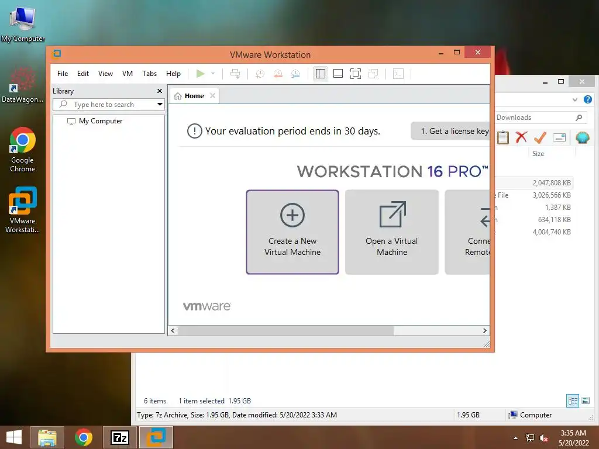Click Open a Virtual Machine tile
This screenshot has height=449, width=599.
point(391,232)
